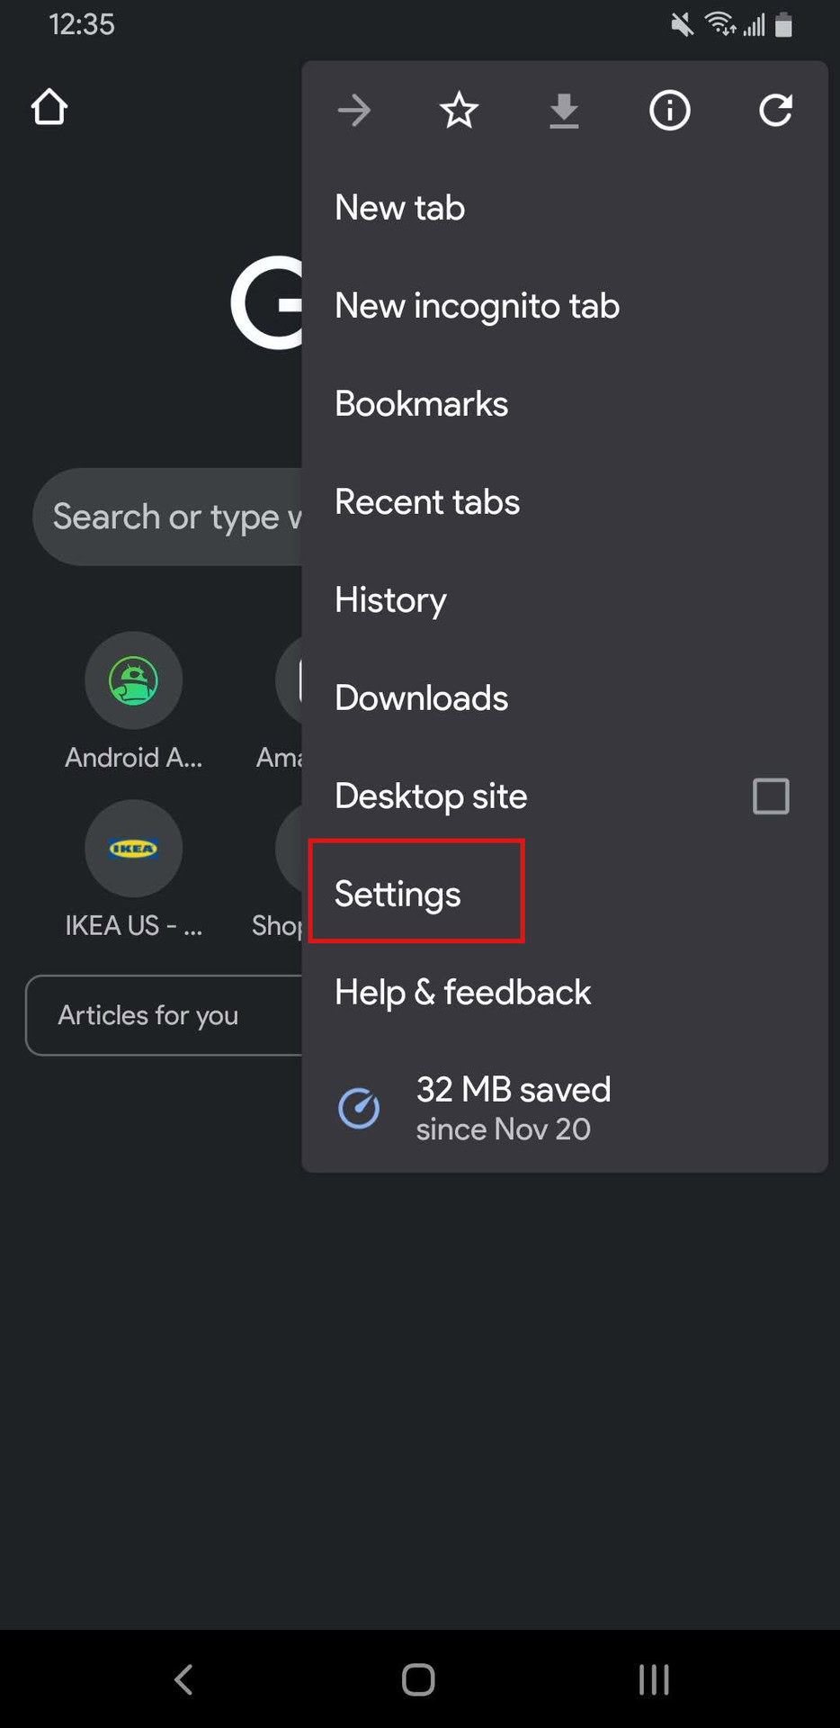Open the IKEA US shortcut icon
This screenshot has width=840, height=1728.
133,849
